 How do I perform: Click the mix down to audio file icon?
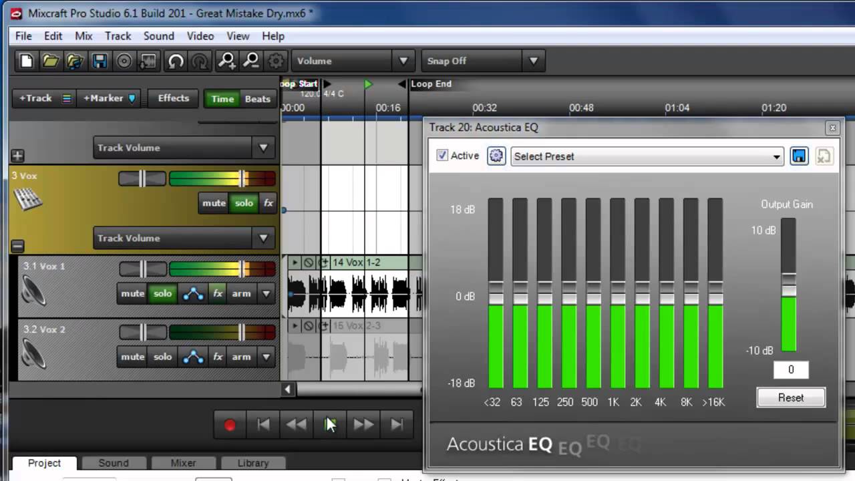click(149, 61)
